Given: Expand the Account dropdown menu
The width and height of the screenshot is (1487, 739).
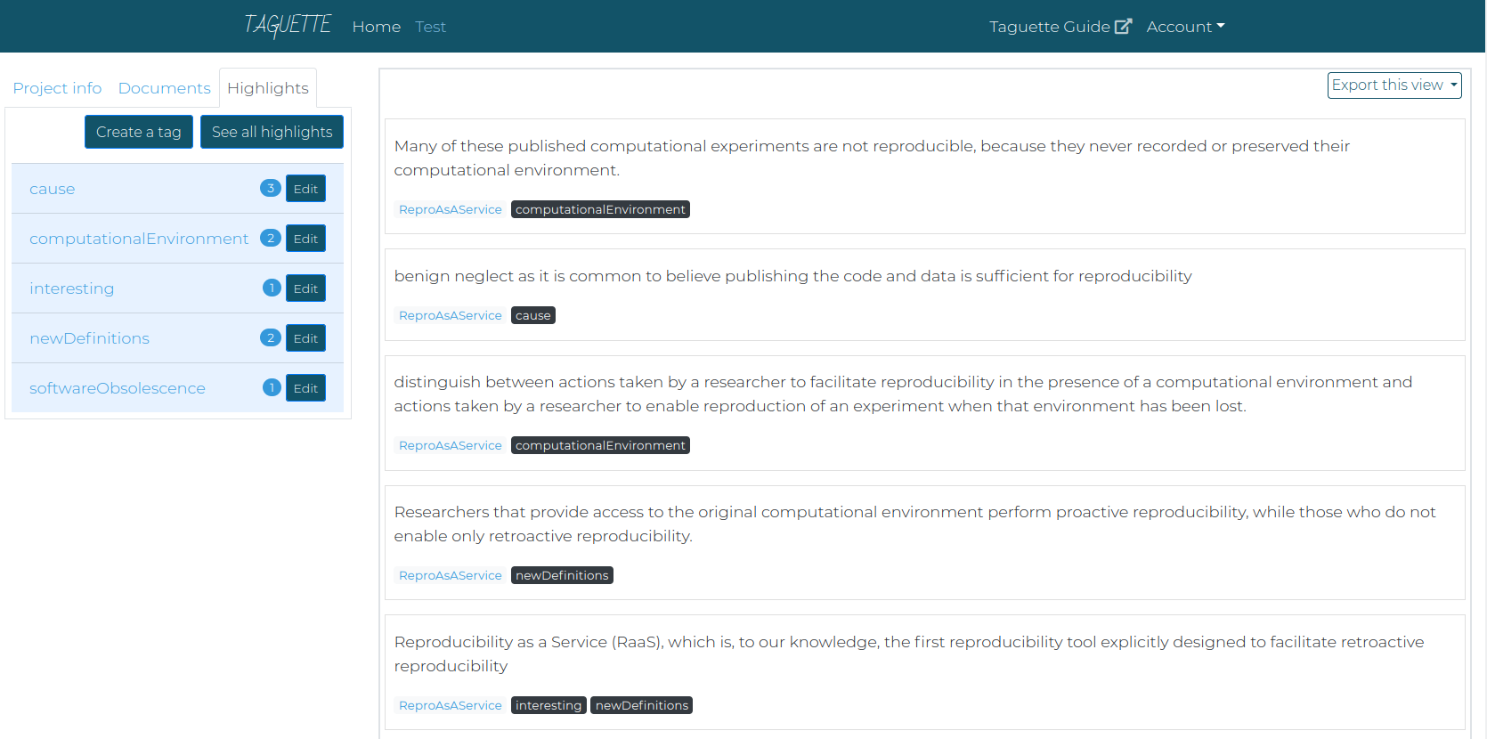Looking at the screenshot, I should 1185,27.
